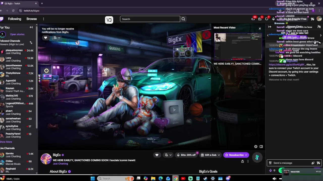Open the Most Recent Video thumbnail
This screenshot has width=323, height=181.
point(238,46)
